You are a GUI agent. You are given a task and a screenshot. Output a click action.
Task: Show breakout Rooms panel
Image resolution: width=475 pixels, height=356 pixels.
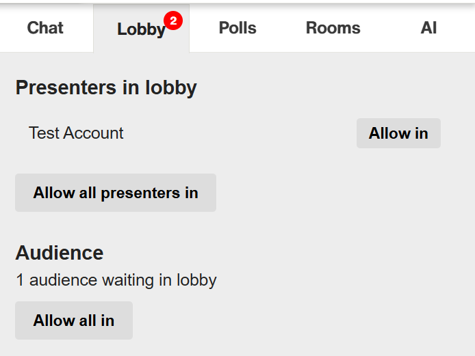[333, 28]
